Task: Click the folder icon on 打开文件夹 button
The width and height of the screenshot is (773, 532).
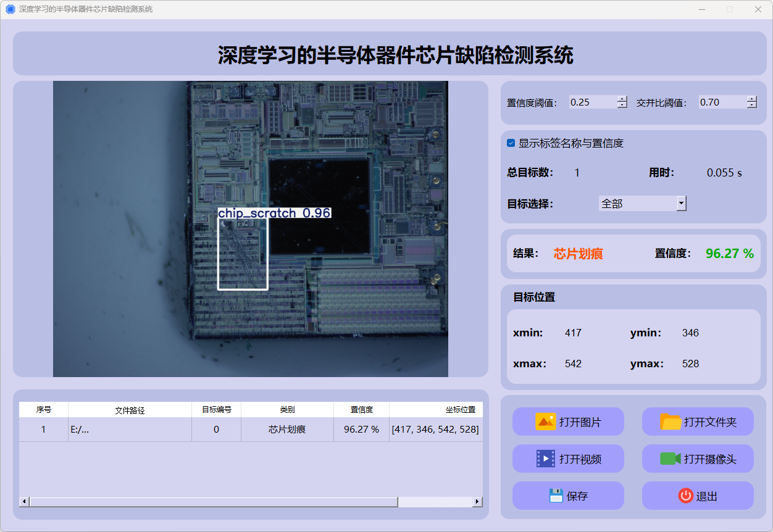Action: pos(671,422)
